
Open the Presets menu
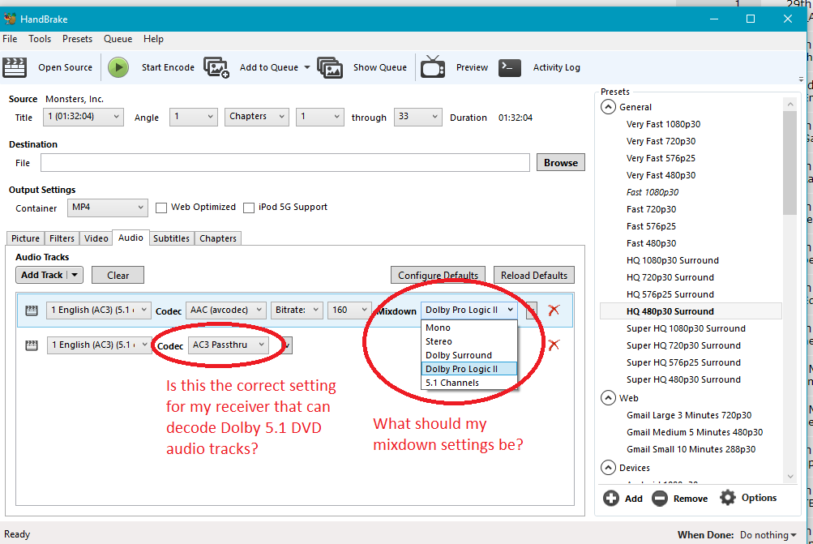(77, 39)
